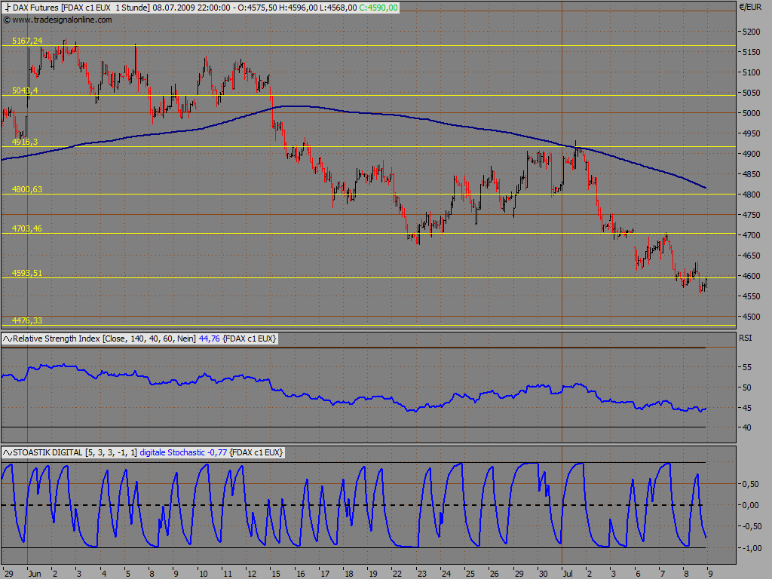Select the yellow price level label 4476,33
Screen dimensions: 772x579
pos(27,320)
